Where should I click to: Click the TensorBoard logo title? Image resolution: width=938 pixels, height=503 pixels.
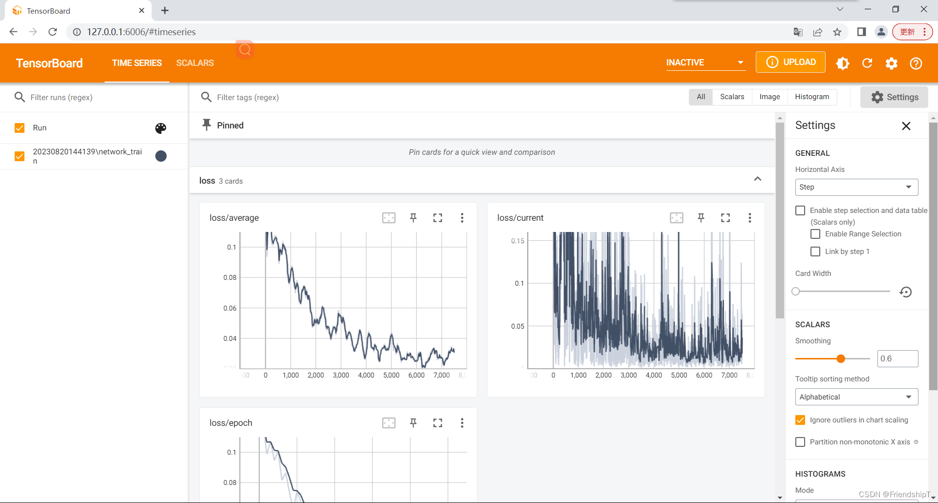point(49,63)
